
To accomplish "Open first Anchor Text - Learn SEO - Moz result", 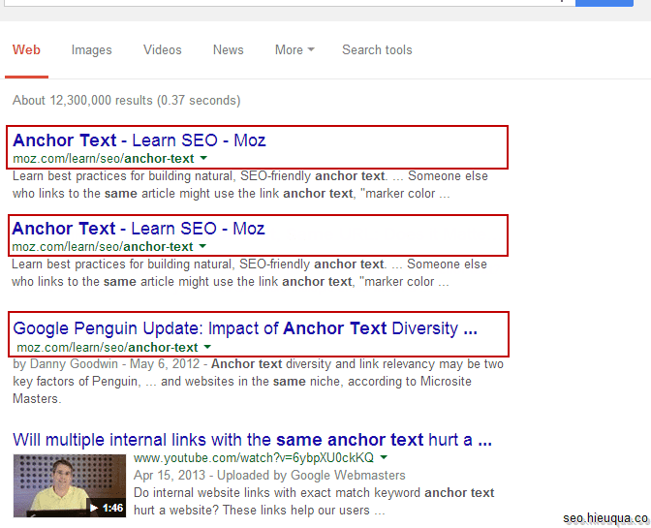I will pyautogui.click(x=139, y=140).
